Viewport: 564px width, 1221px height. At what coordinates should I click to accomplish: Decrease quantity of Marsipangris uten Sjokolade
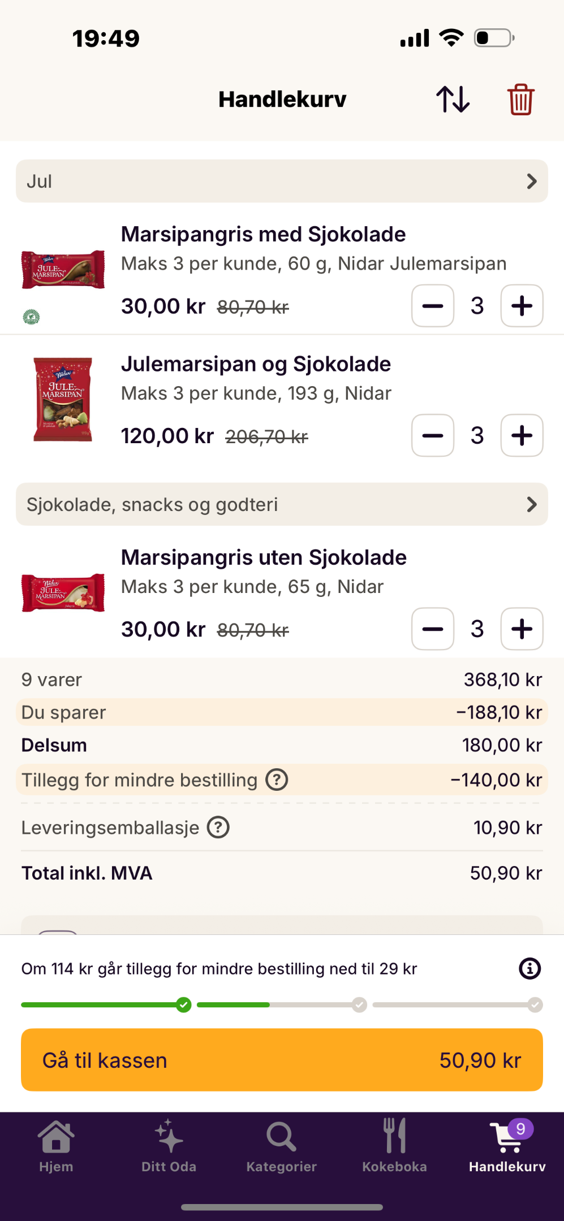coord(433,629)
